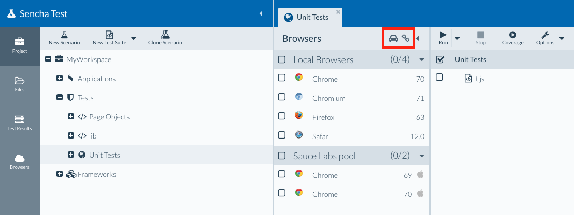The height and width of the screenshot is (215, 574).
Task: Collapse the Sauce Labs pool group
Action: [x=422, y=156]
